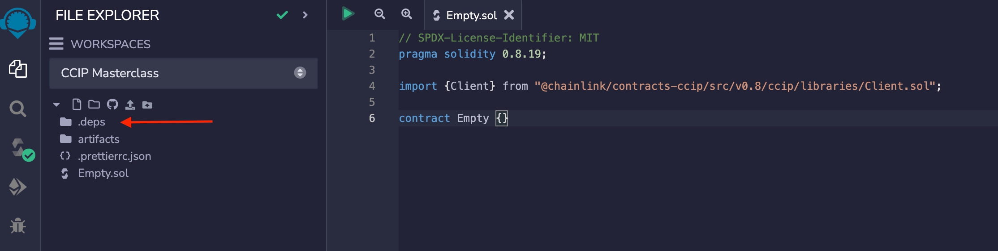The height and width of the screenshot is (251, 998).
Task: Expand the .deps folder
Action: [91, 122]
